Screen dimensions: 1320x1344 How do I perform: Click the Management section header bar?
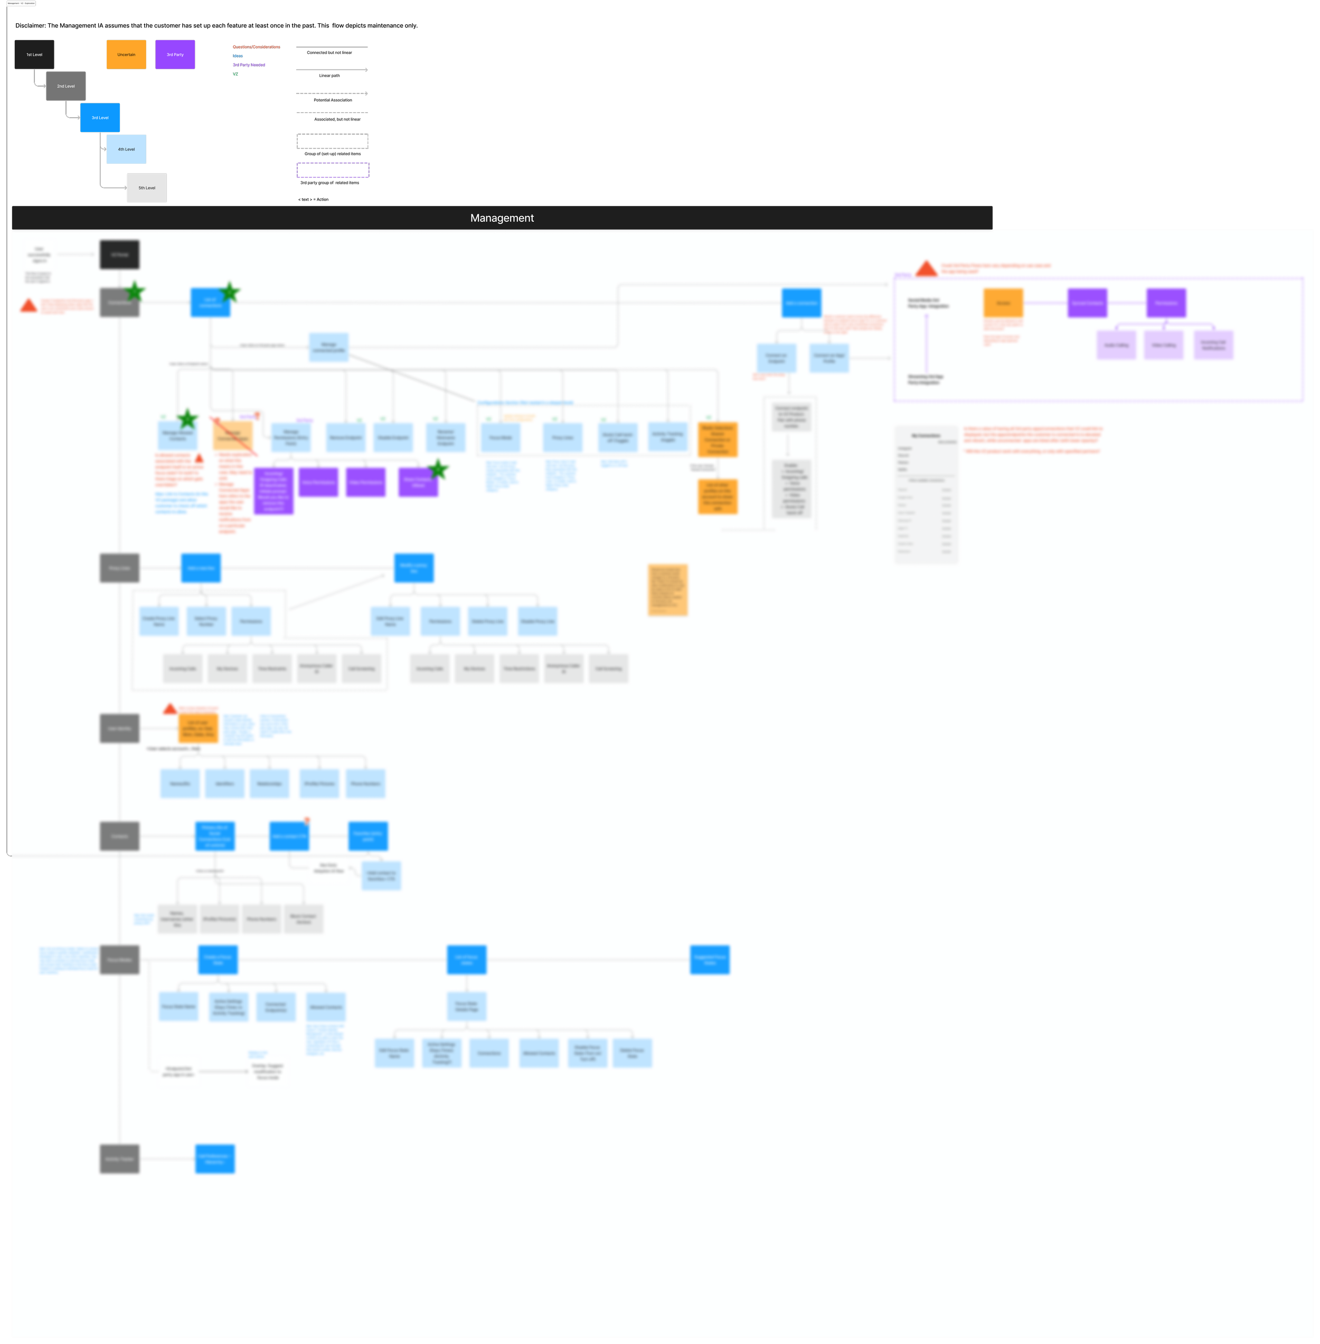tap(501, 218)
